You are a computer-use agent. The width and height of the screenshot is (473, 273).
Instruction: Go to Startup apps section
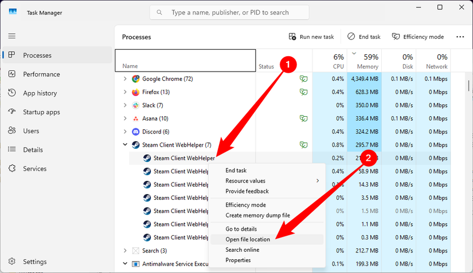(41, 112)
